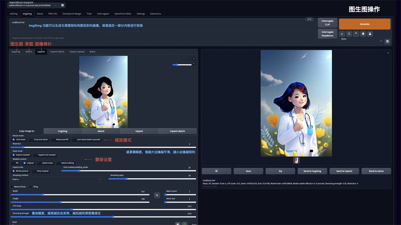Screen dimensions: 401x225
Task: Select the Inpaint not masked radio button
Action: 36,155
